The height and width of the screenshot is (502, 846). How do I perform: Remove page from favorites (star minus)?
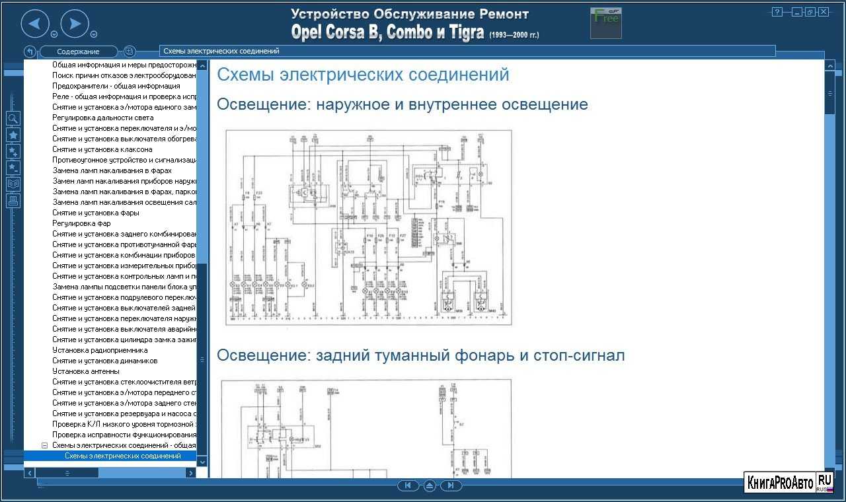point(13,168)
